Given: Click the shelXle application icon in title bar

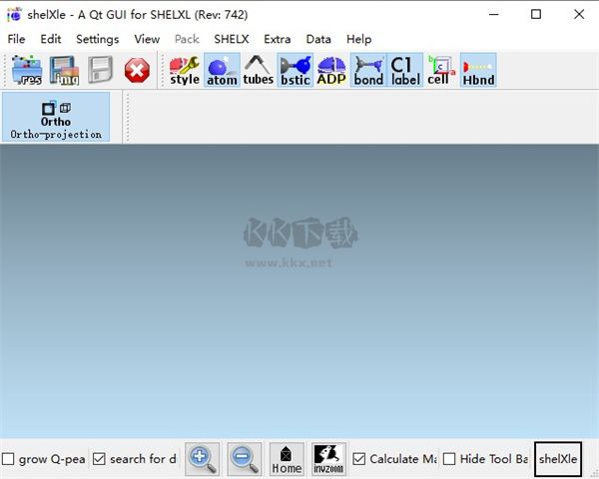Looking at the screenshot, I should pyautogui.click(x=14, y=15).
